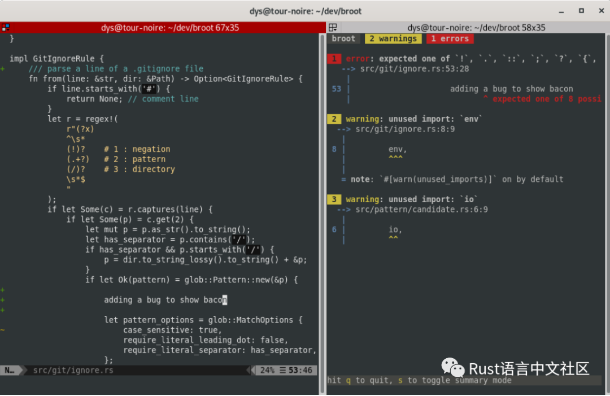
Task: Click the 'broot' project label in bacon
Action: [x=343, y=38]
